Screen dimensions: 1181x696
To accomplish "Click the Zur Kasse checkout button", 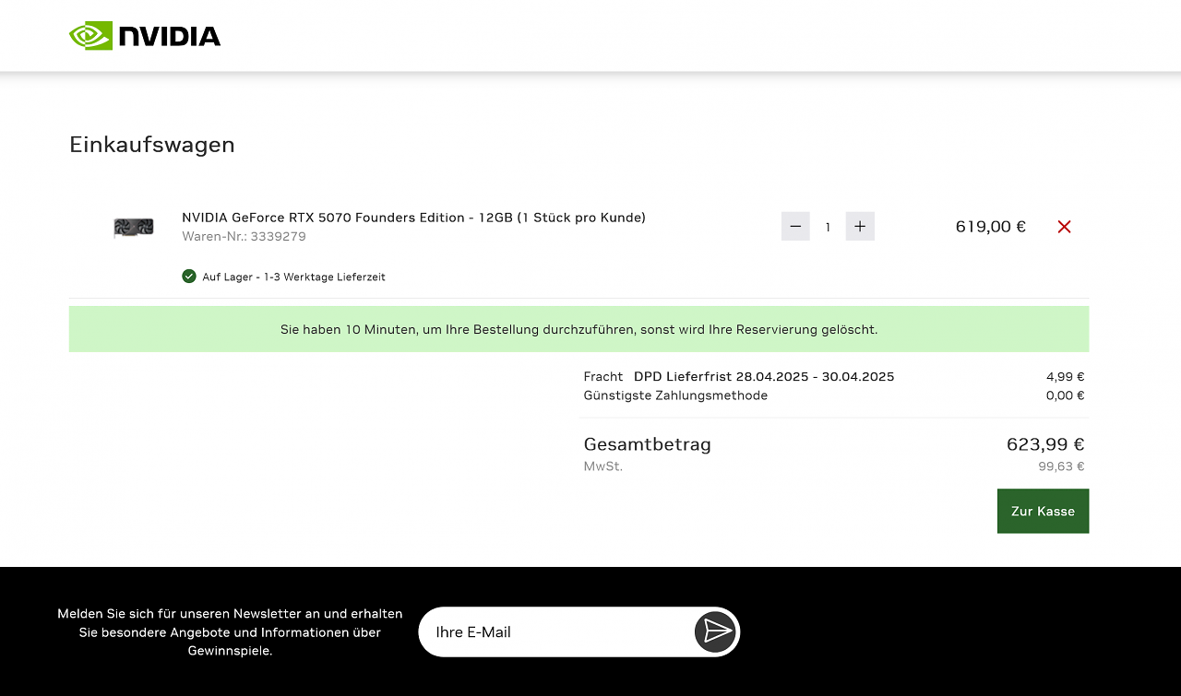I will point(1043,511).
